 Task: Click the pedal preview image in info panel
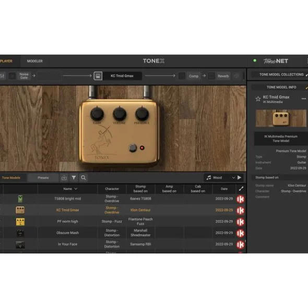(x=281, y=118)
